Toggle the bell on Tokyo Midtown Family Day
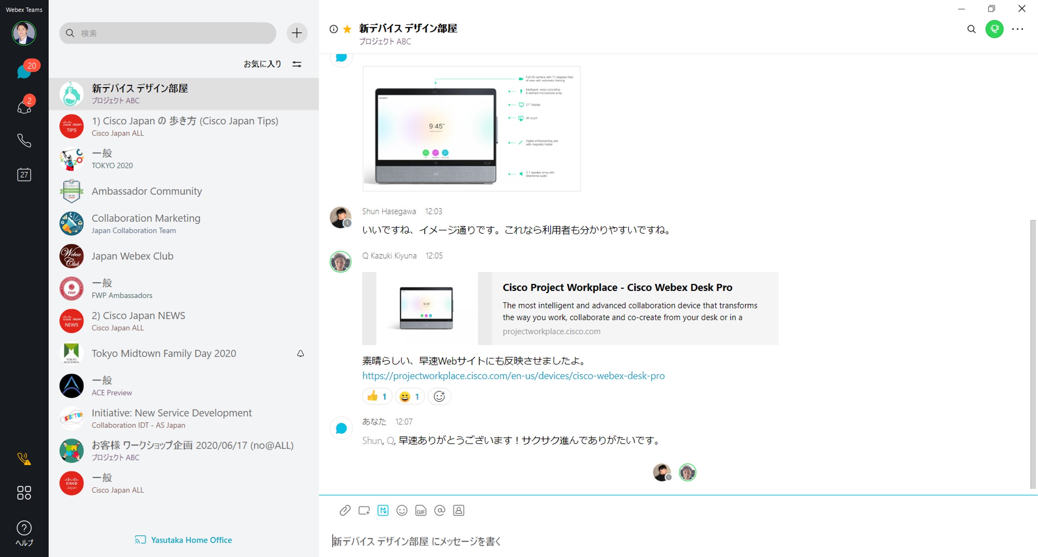The width and height of the screenshot is (1038, 557). tap(300, 354)
